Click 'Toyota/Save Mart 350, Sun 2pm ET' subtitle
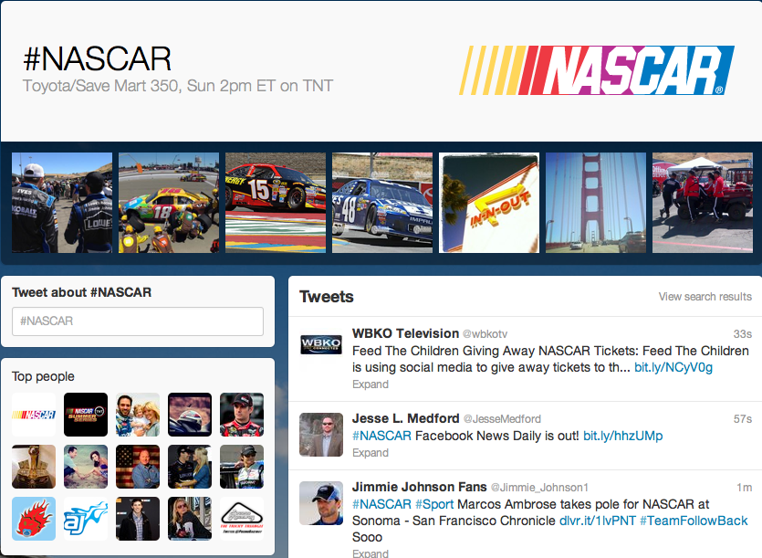The width and height of the screenshot is (762, 558). point(178,86)
